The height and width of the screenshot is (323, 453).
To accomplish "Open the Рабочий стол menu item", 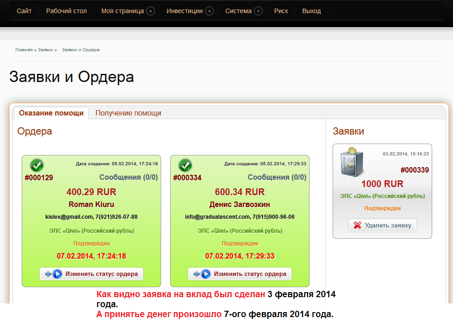I will pyautogui.click(x=66, y=11).
